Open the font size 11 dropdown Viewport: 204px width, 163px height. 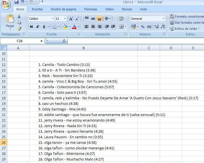(x=65, y=19)
